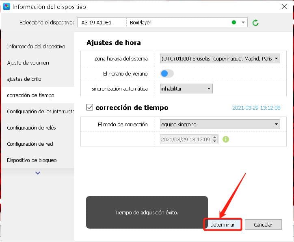
Task: Open the sincronización automática dropdown
Action: tap(186, 89)
